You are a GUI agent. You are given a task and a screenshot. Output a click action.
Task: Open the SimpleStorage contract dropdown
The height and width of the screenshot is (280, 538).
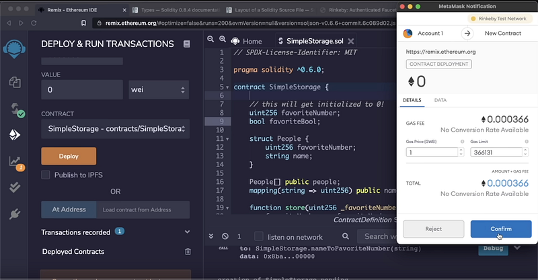coord(115,129)
